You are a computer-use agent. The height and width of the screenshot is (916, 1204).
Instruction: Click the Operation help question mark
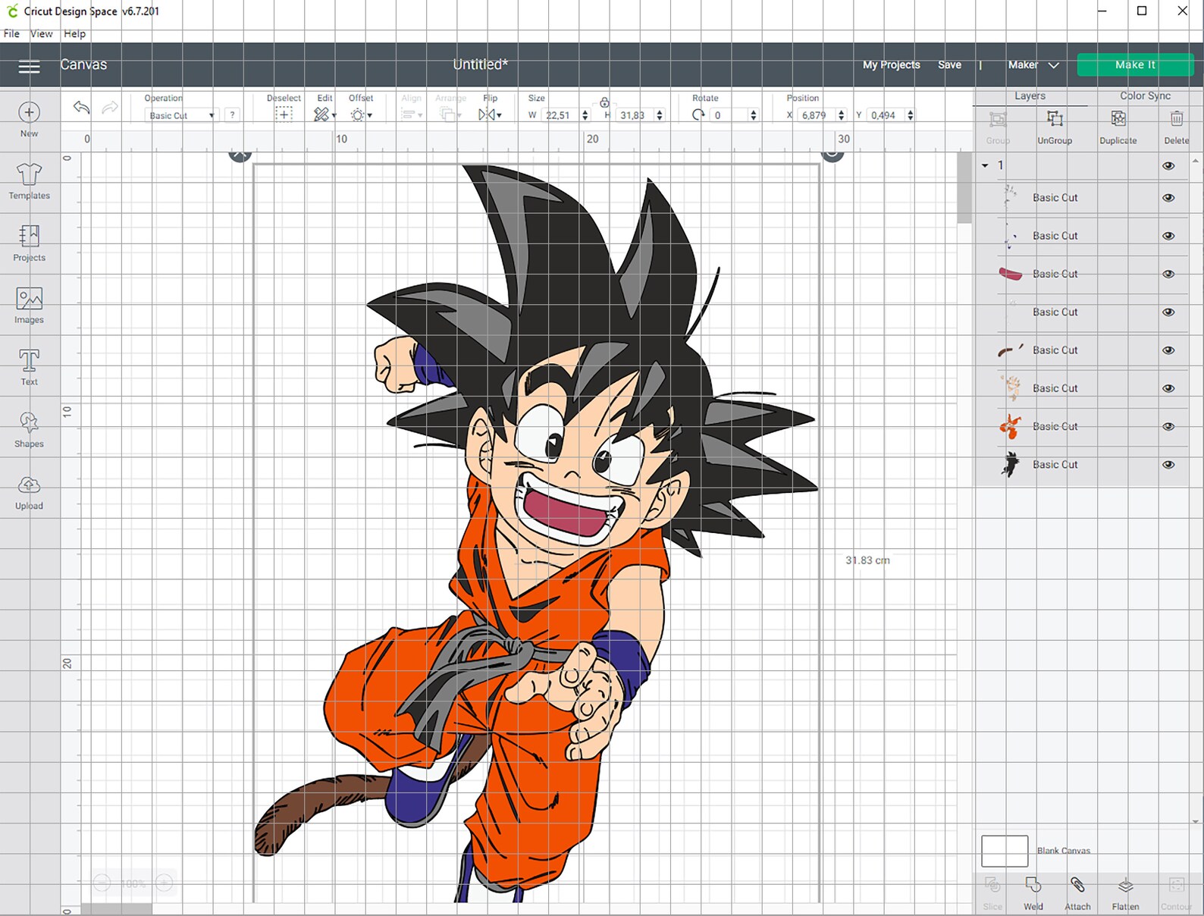point(232,115)
